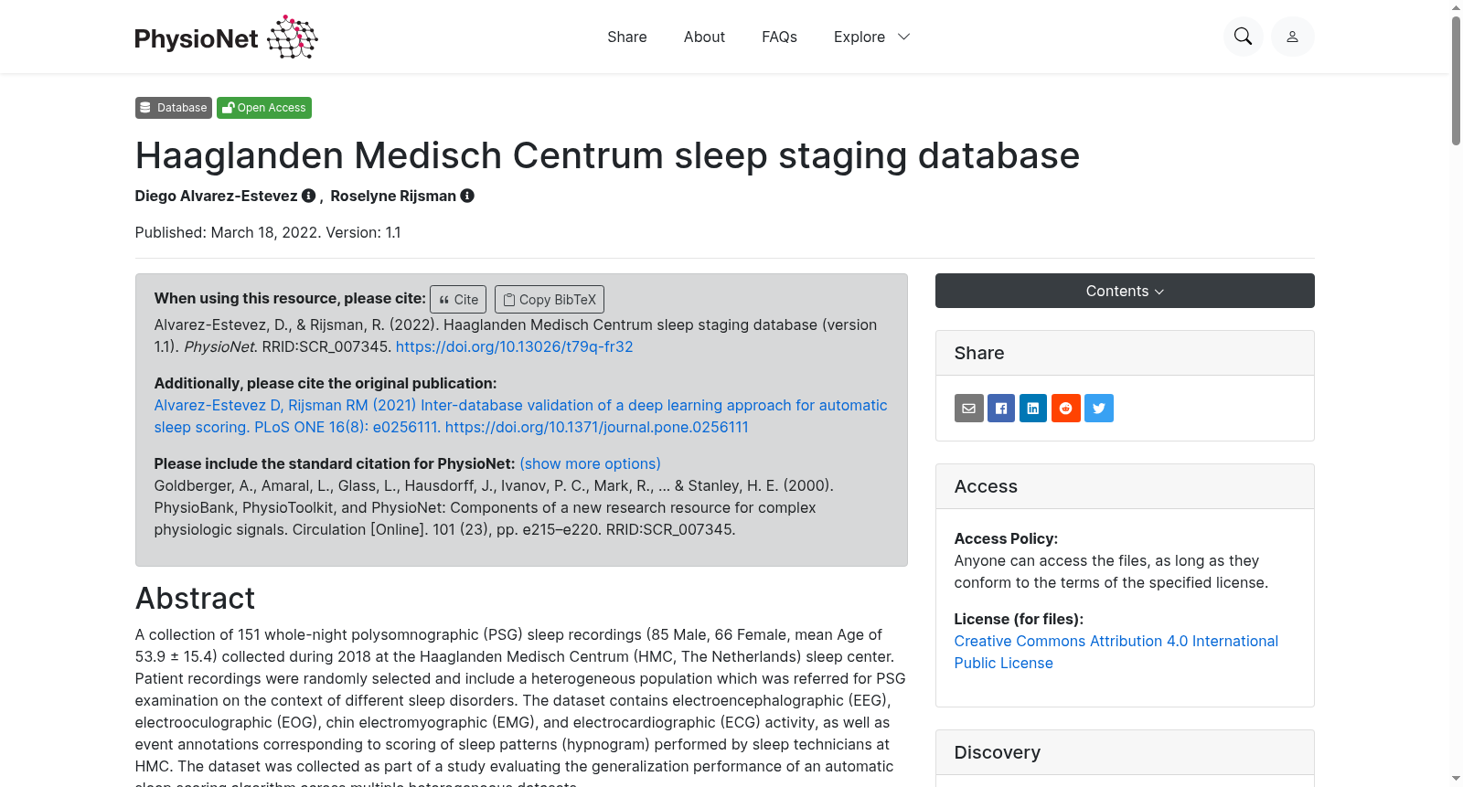Screen dimensions: 1463x787
Task: Click the Share panel heading
Action: coord(979,353)
